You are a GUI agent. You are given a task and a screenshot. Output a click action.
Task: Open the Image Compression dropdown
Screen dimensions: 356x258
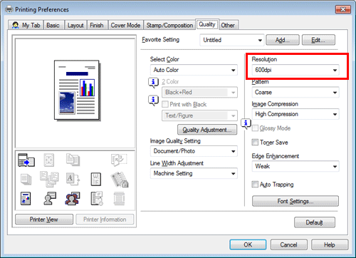coord(295,114)
